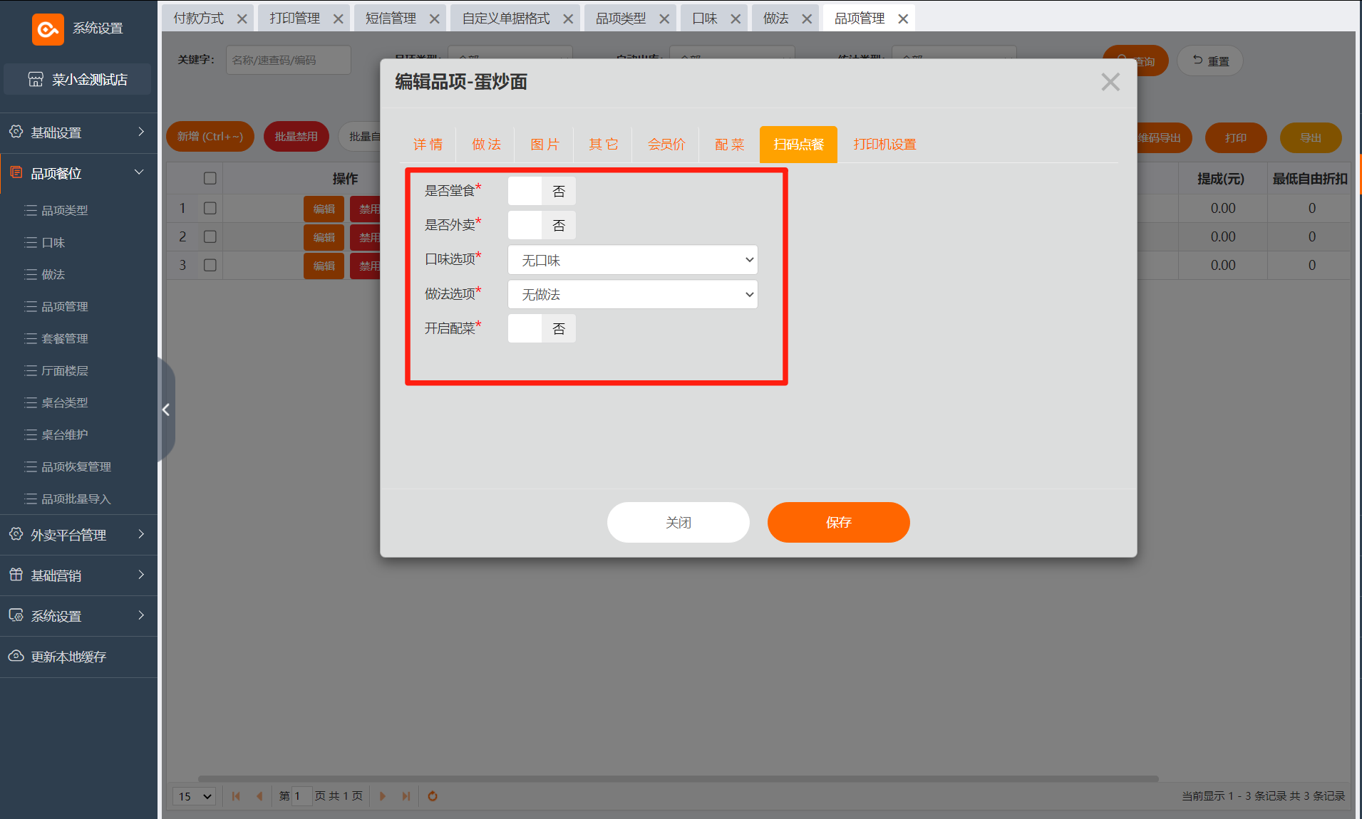This screenshot has width=1362, height=819.
Task: Check the checkbox in row 3
Action: point(210,265)
